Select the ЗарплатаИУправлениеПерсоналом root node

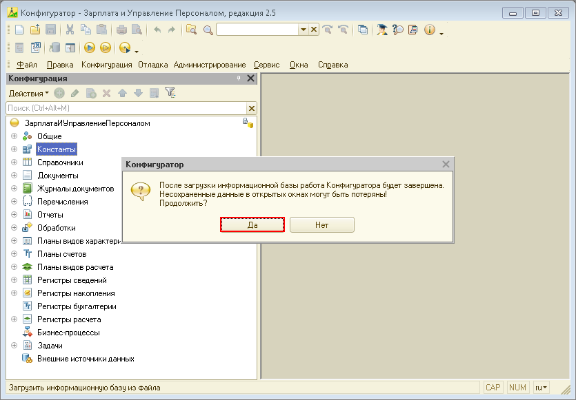click(x=87, y=123)
